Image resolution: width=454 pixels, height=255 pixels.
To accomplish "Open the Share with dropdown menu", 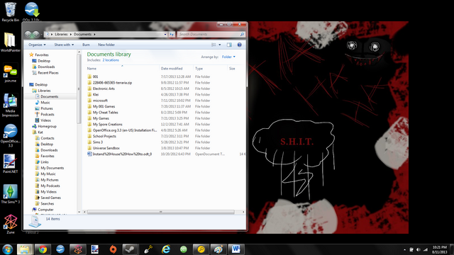I will [64, 45].
